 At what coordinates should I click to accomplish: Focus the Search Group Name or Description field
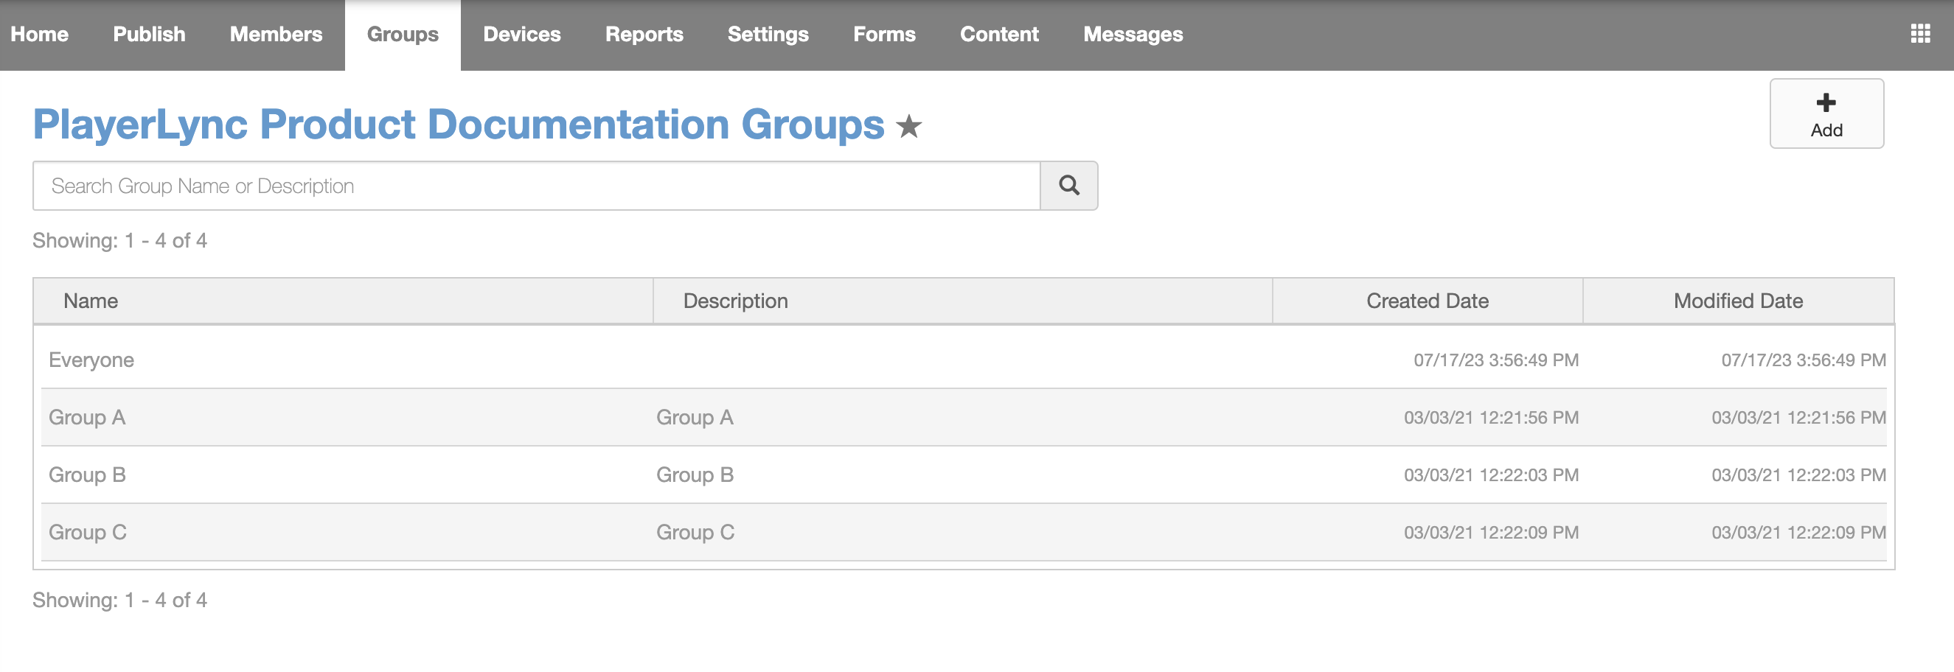click(536, 186)
